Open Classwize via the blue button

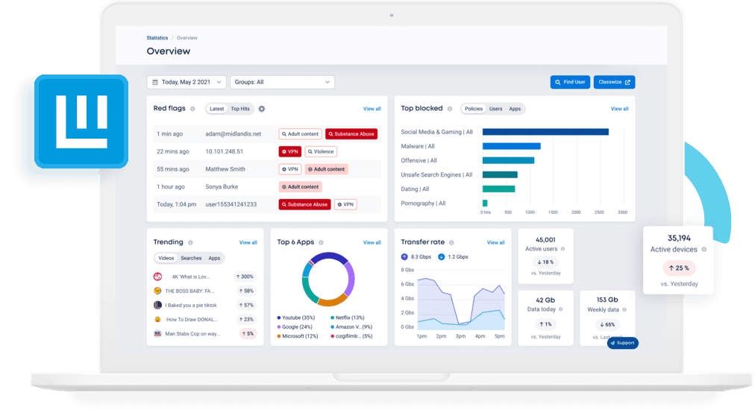click(x=615, y=82)
